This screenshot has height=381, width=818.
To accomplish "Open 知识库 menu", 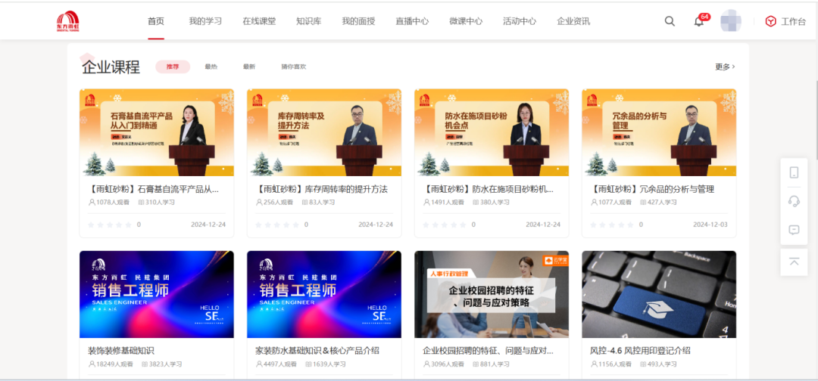I will [308, 21].
